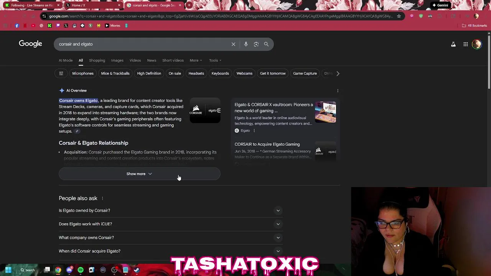Select the Short videos tab
Image resolution: width=491 pixels, height=276 pixels.
(173, 60)
